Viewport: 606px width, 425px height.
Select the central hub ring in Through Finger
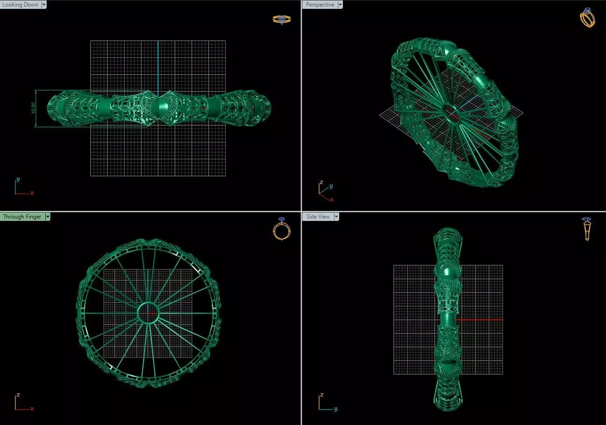(148, 312)
